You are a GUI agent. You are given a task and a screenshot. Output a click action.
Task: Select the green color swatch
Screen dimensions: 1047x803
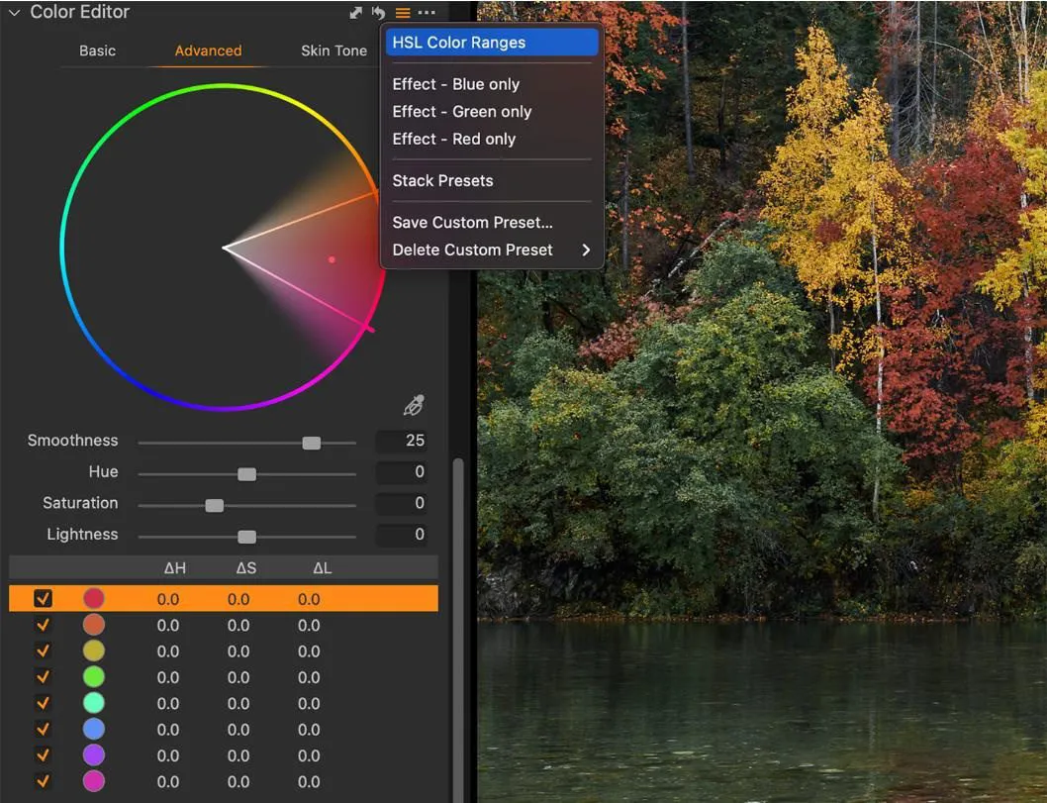(x=94, y=676)
